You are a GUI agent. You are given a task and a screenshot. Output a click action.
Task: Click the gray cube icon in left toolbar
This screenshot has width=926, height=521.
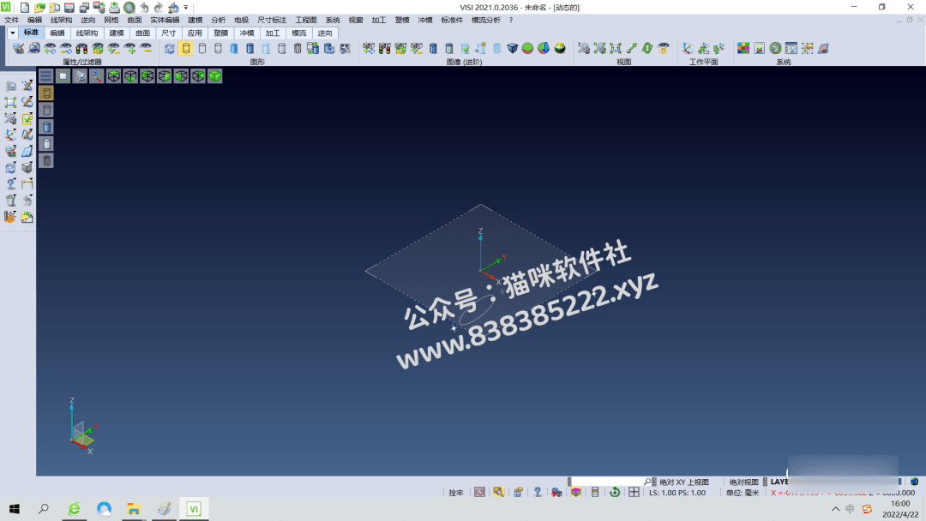(x=27, y=168)
